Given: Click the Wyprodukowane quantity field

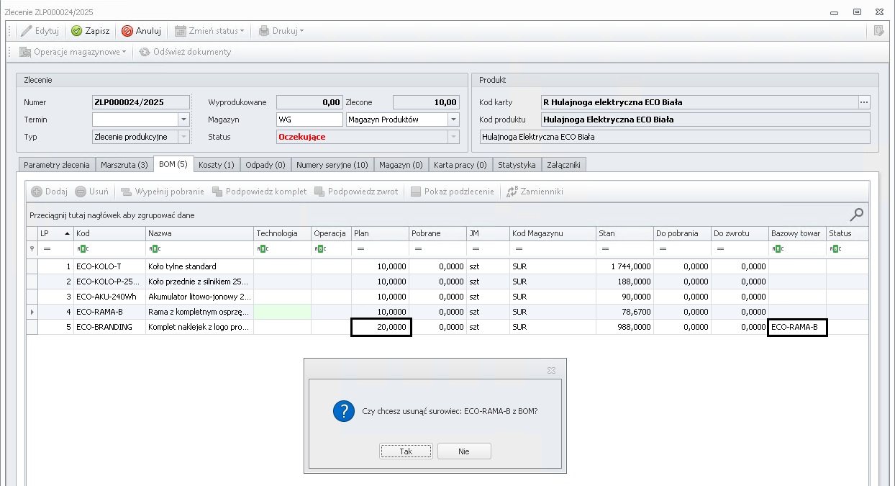Looking at the screenshot, I should pos(309,102).
